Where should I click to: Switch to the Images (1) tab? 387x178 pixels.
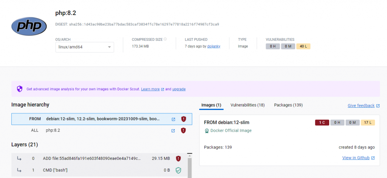[x=211, y=105]
